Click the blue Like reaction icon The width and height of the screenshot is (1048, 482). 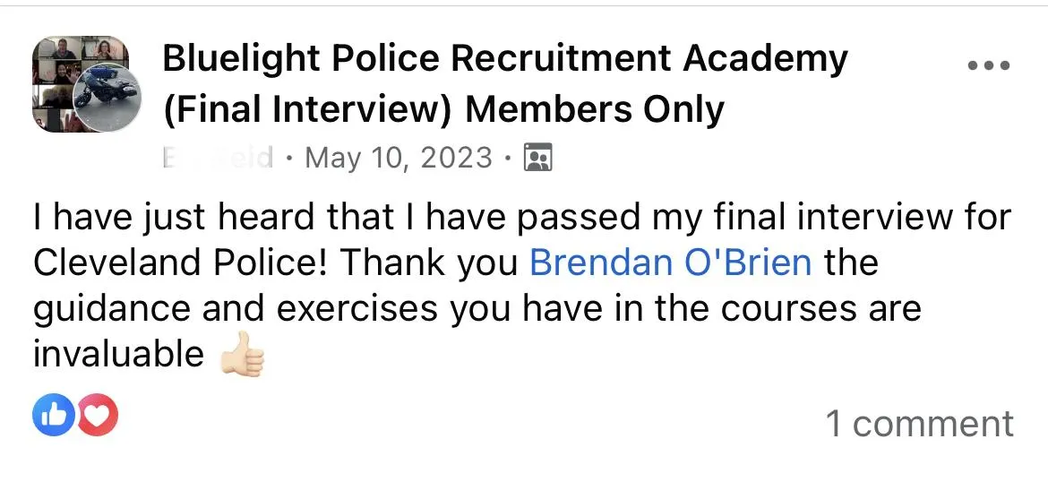(x=53, y=415)
